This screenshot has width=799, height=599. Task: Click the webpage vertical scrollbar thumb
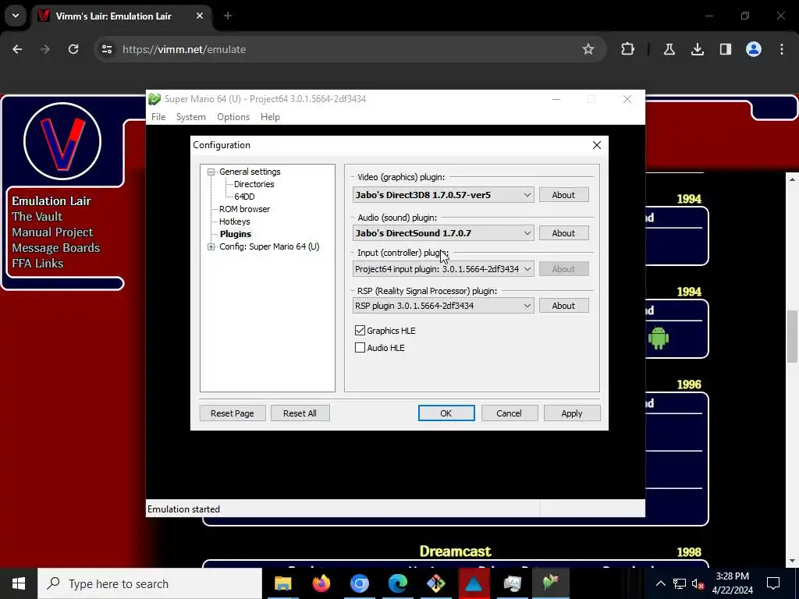[792, 336]
